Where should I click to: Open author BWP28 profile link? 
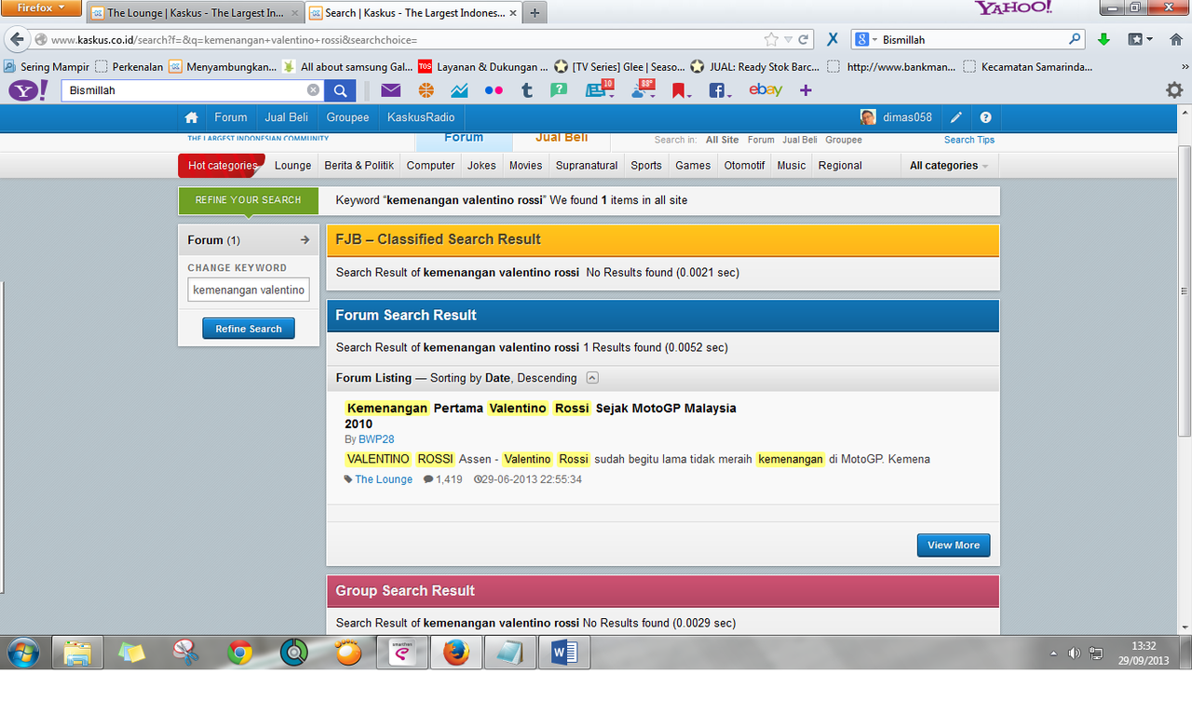tap(376, 439)
